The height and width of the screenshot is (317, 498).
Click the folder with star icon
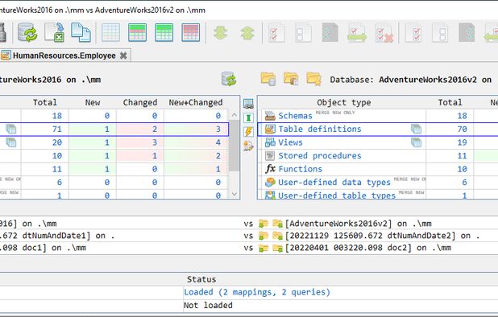313,79
